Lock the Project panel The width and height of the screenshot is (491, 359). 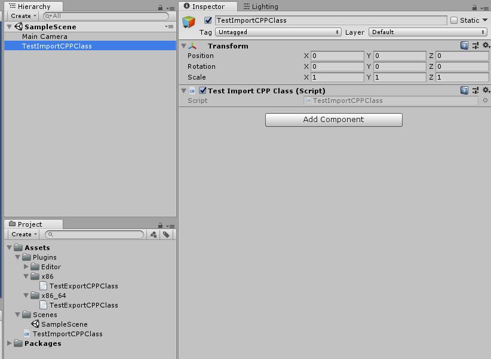point(160,226)
